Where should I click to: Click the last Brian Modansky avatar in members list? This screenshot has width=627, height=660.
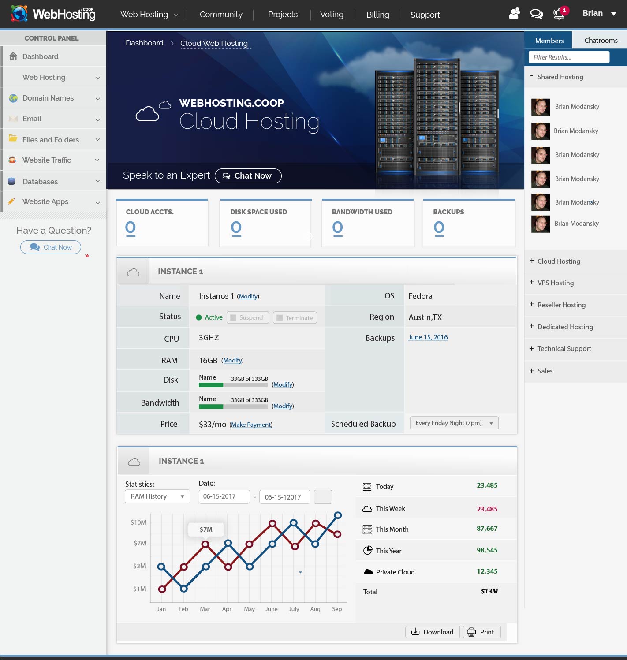[541, 224]
